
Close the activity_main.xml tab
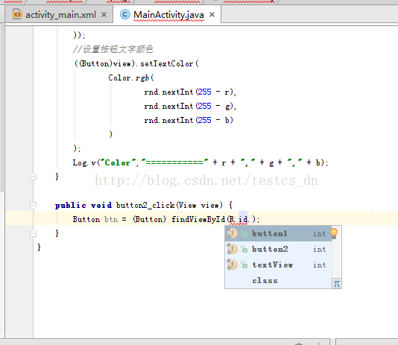tap(104, 15)
